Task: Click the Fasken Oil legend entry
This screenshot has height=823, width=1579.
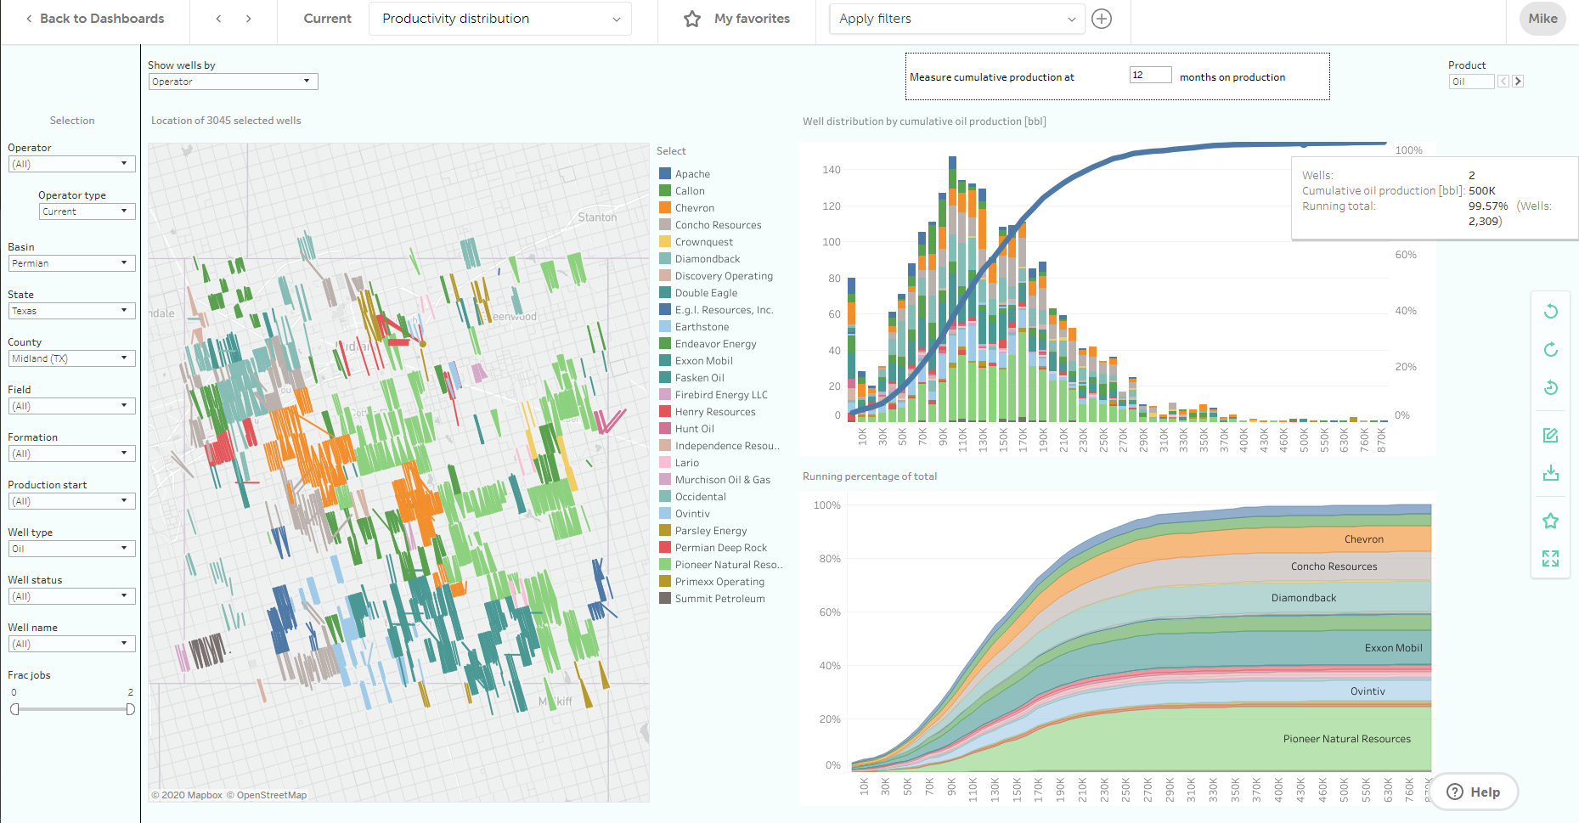Action: pyautogui.click(x=699, y=378)
